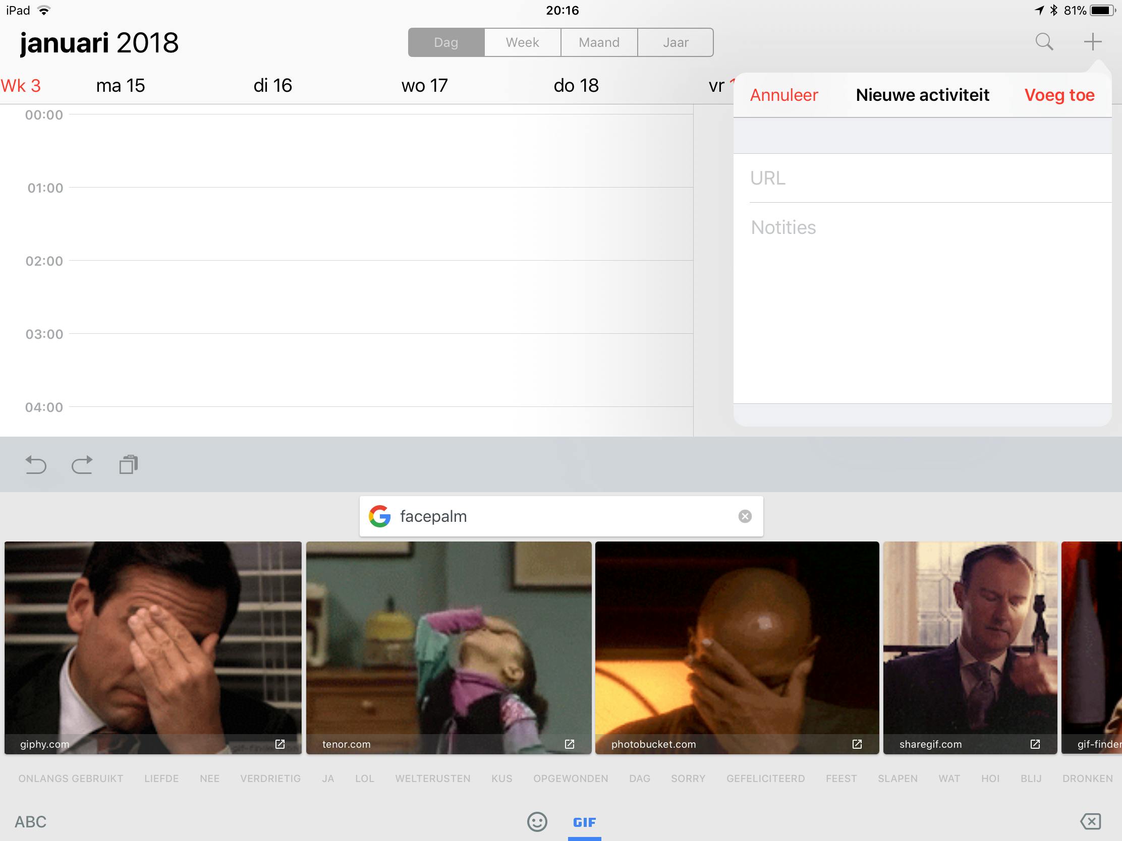1122x841 pixels.
Task: Choose SORRY GIF category
Action: coord(688,778)
